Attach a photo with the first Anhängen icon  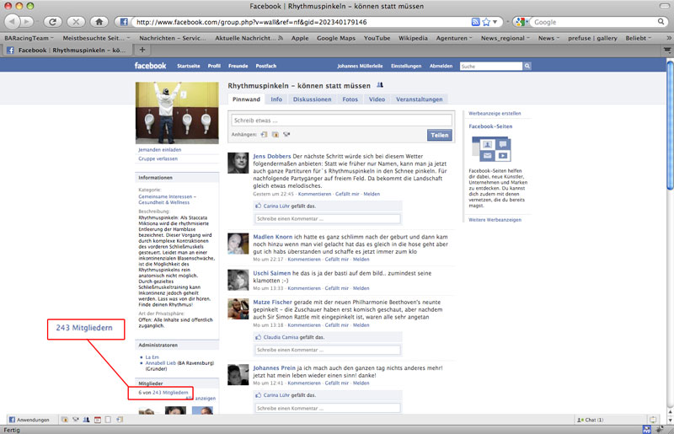[x=264, y=135]
